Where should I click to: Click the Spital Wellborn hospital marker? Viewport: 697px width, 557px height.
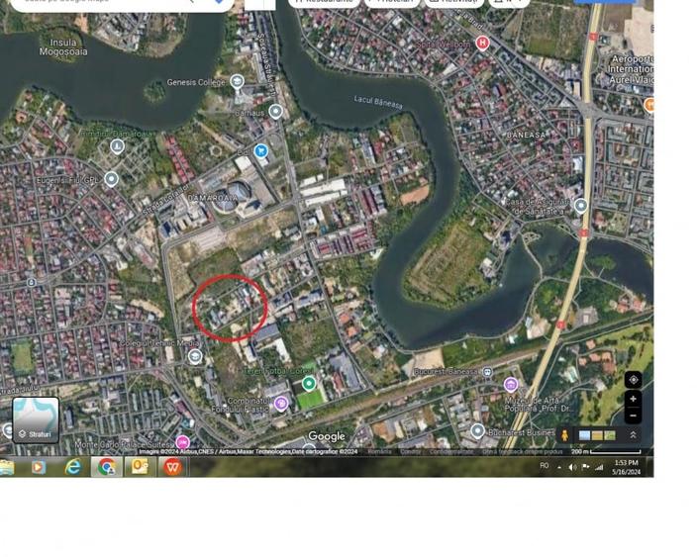click(x=482, y=43)
